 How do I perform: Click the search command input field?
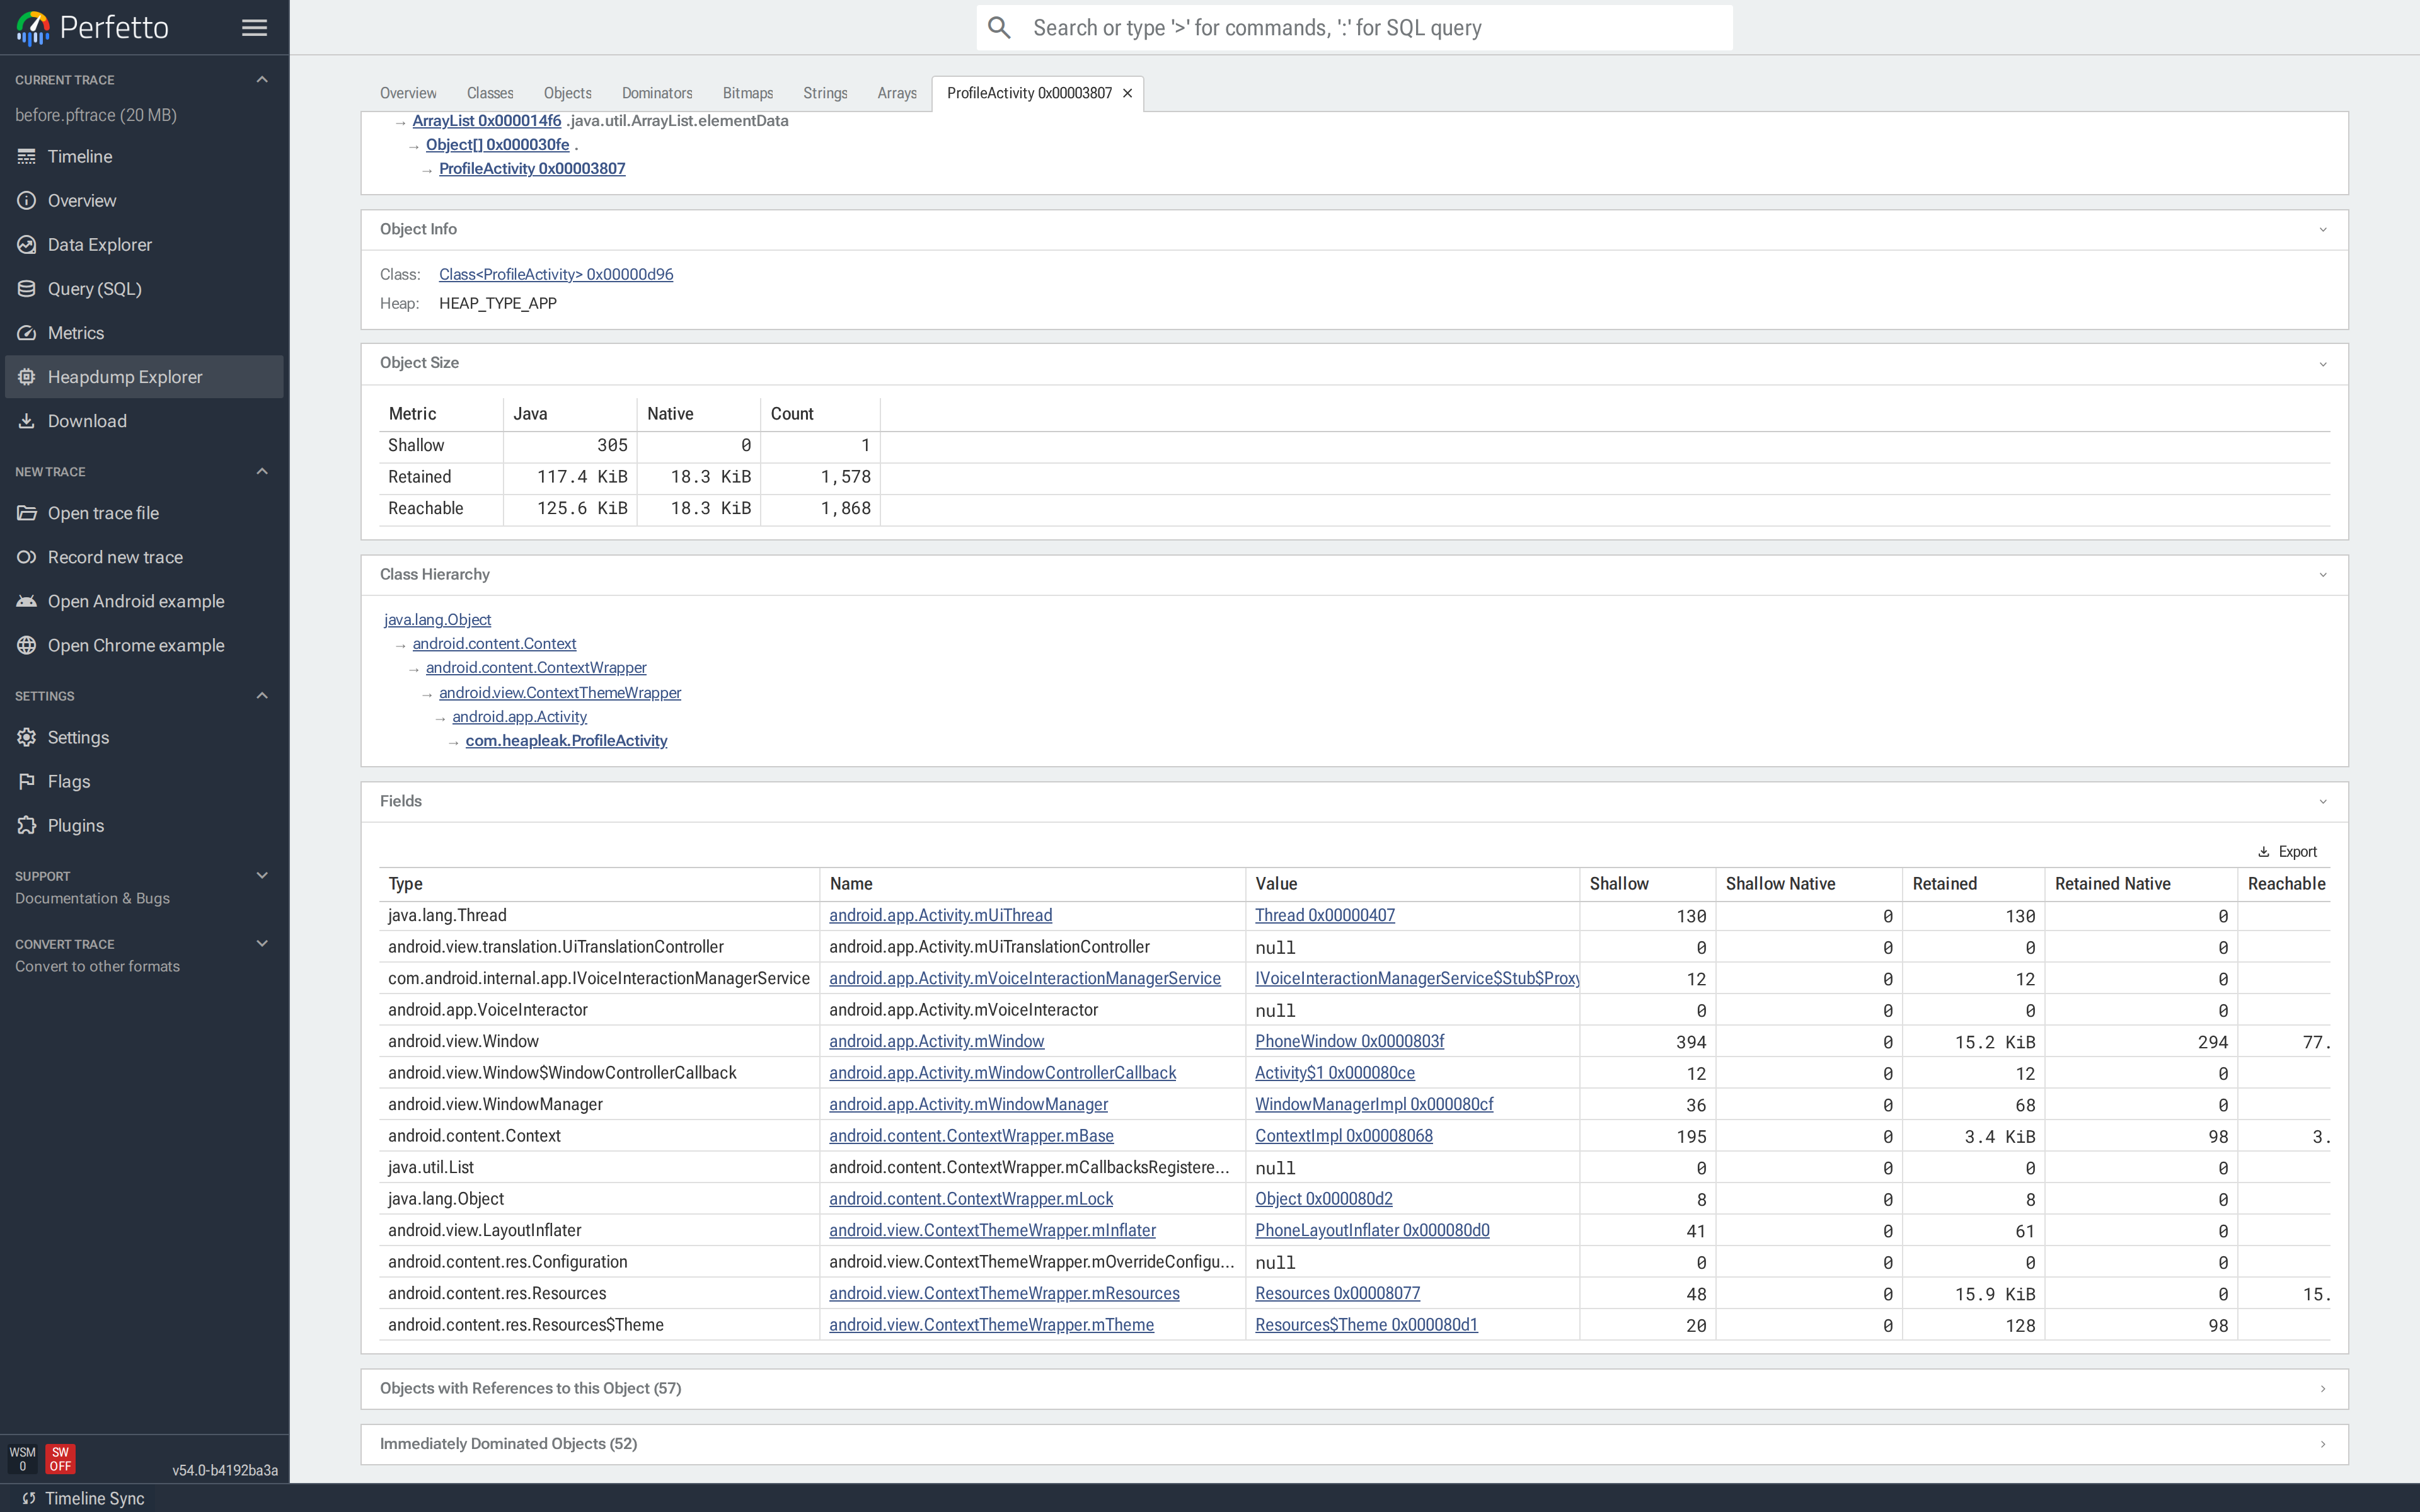(x=1350, y=27)
